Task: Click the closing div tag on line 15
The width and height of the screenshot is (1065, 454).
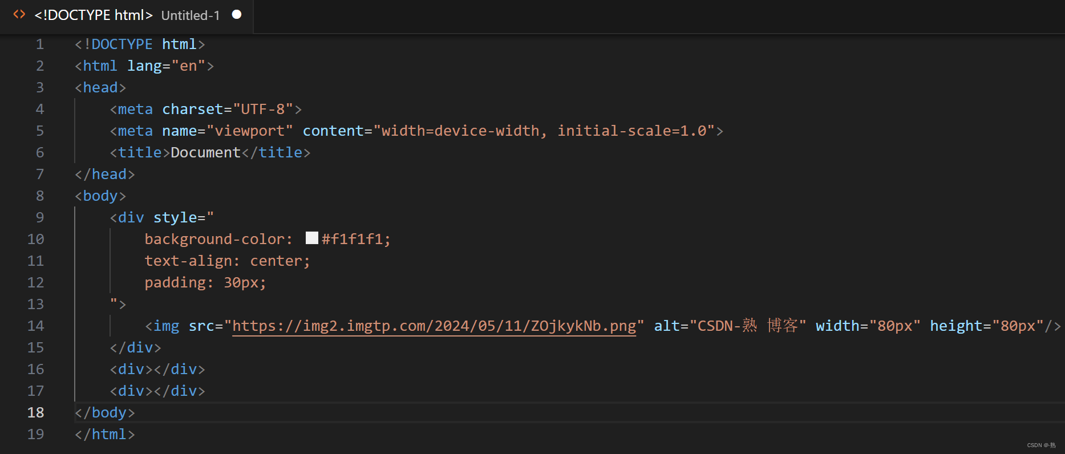Action: (136, 348)
